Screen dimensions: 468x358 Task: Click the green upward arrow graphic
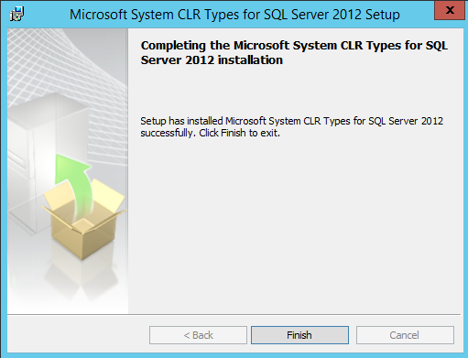point(75,186)
